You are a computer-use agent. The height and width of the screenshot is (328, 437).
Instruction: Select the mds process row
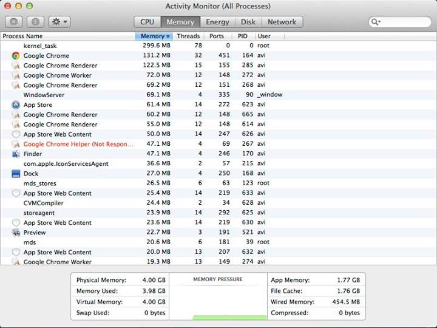[218, 242]
